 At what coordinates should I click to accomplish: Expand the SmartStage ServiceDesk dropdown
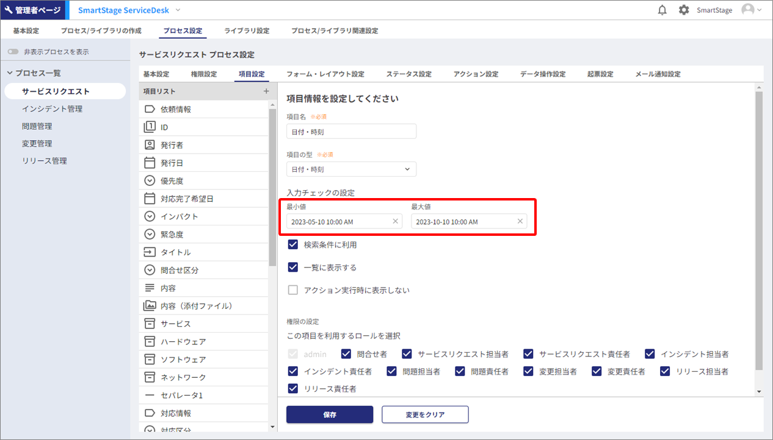(178, 10)
